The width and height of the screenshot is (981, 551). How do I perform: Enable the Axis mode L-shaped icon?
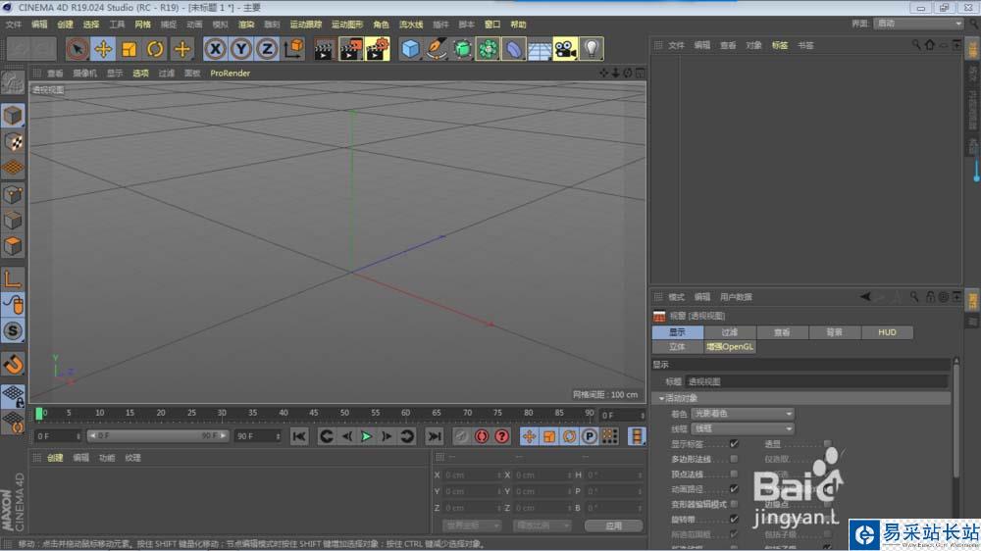(x=13, y=279)
